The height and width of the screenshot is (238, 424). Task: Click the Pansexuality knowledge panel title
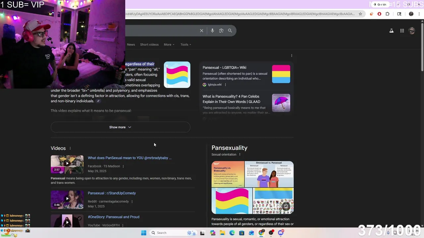coord(229,148)
